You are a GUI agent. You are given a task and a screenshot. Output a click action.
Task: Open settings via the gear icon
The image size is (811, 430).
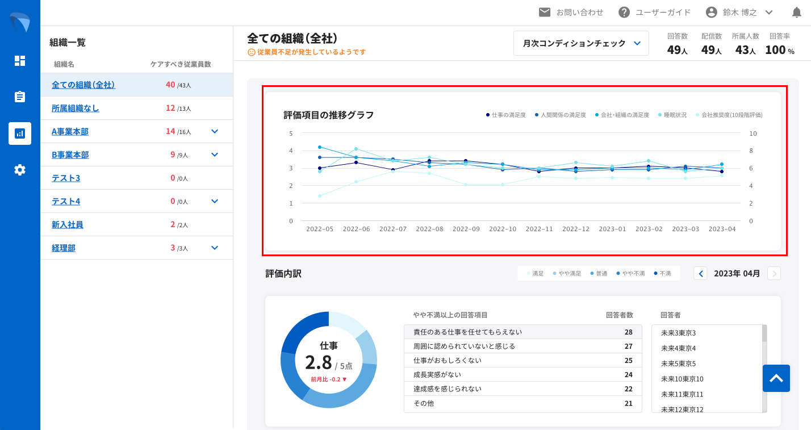pyautogui.click(x=20, y=170)
